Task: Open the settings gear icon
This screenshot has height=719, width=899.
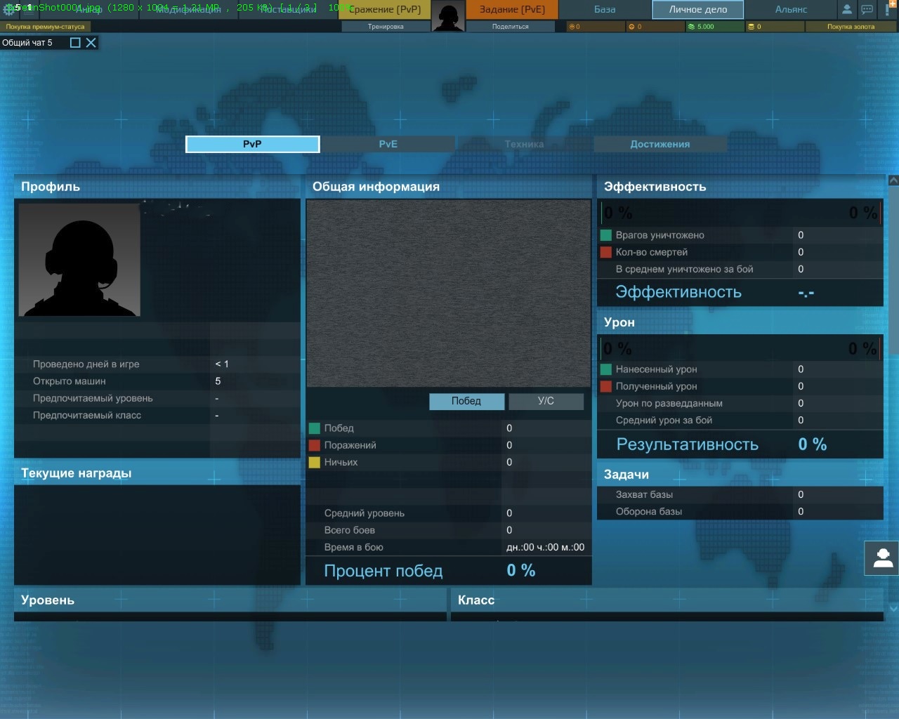Action: (9, 10)
